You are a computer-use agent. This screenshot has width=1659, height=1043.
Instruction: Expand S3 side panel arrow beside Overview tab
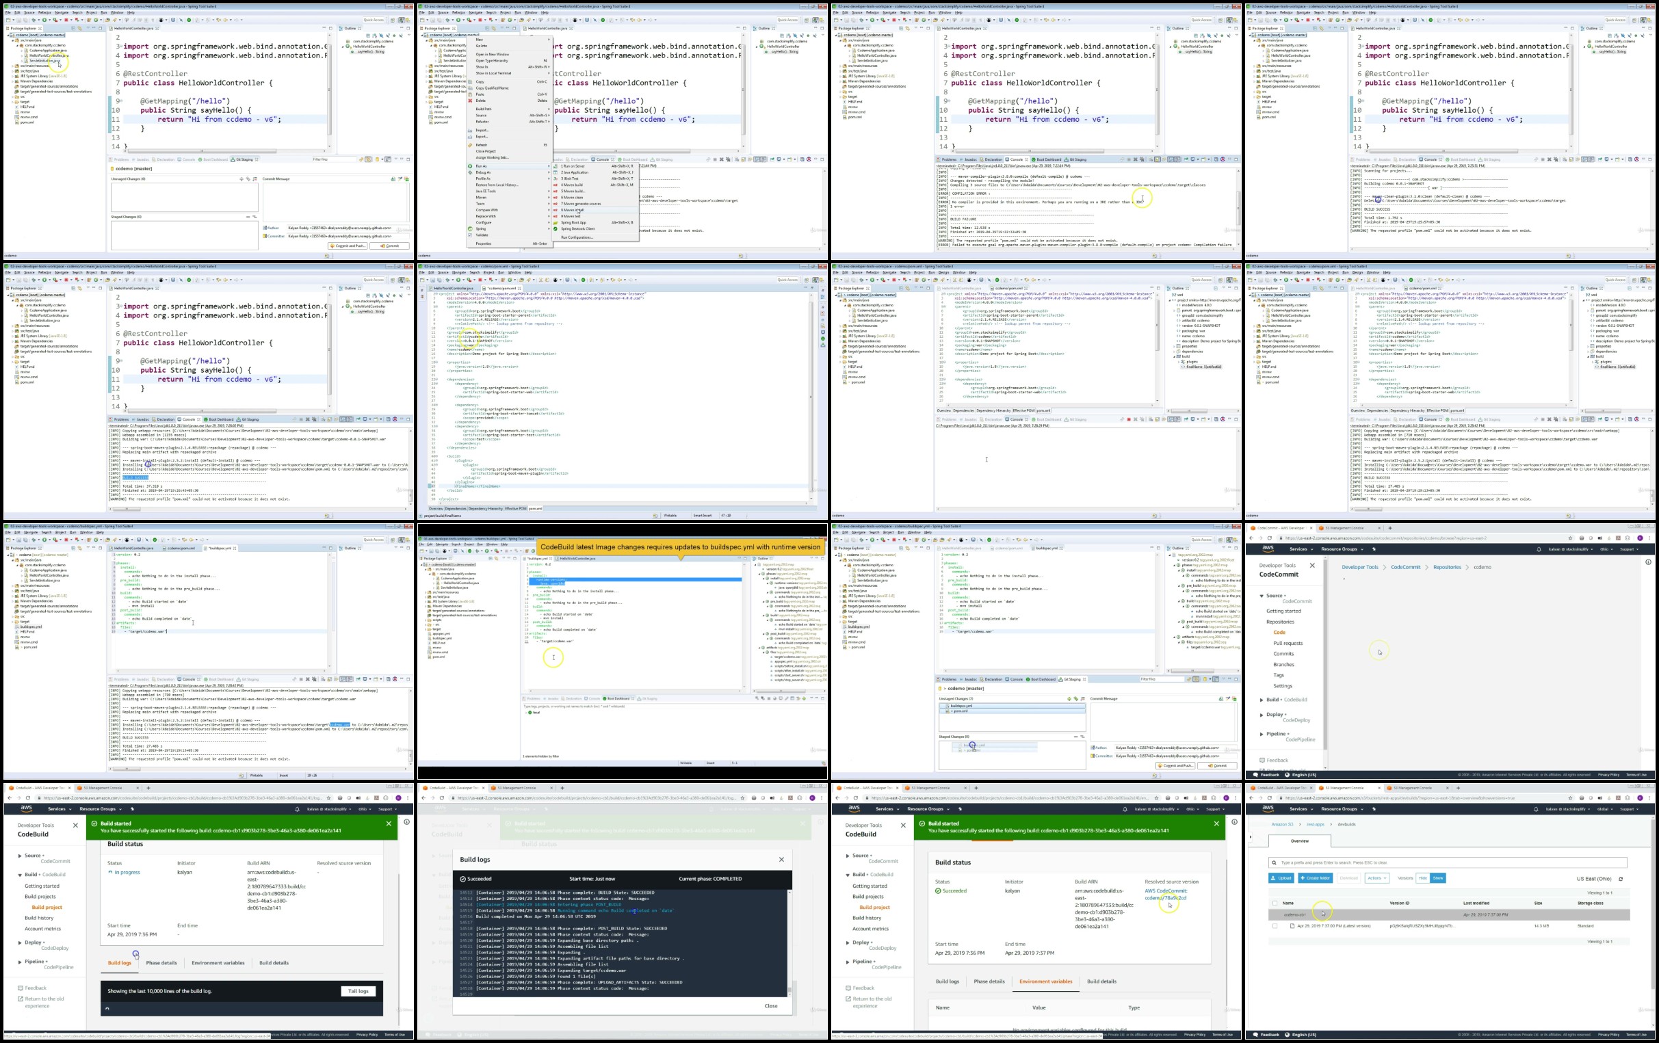click(1251, 837)
